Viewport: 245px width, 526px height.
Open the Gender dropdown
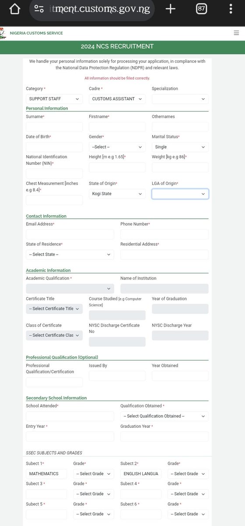[x=117, y=147]
